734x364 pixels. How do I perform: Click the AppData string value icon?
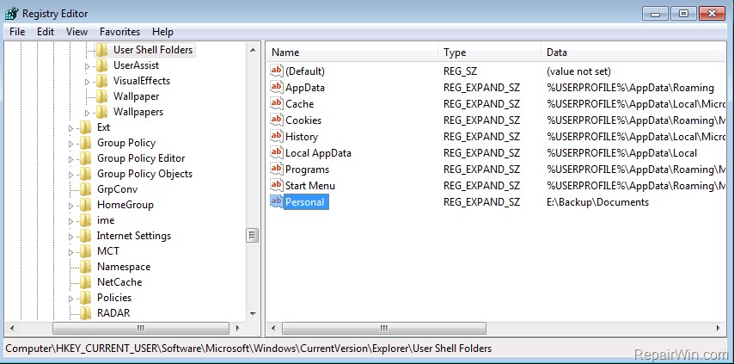click(x=276, y=87)
